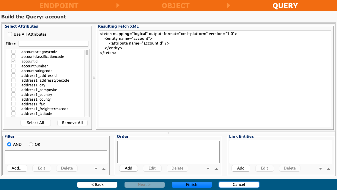Go to the ENDPOINT wizard step
Image resolution: width=337 pixels, height=190 pixels.
click(59, 6)
